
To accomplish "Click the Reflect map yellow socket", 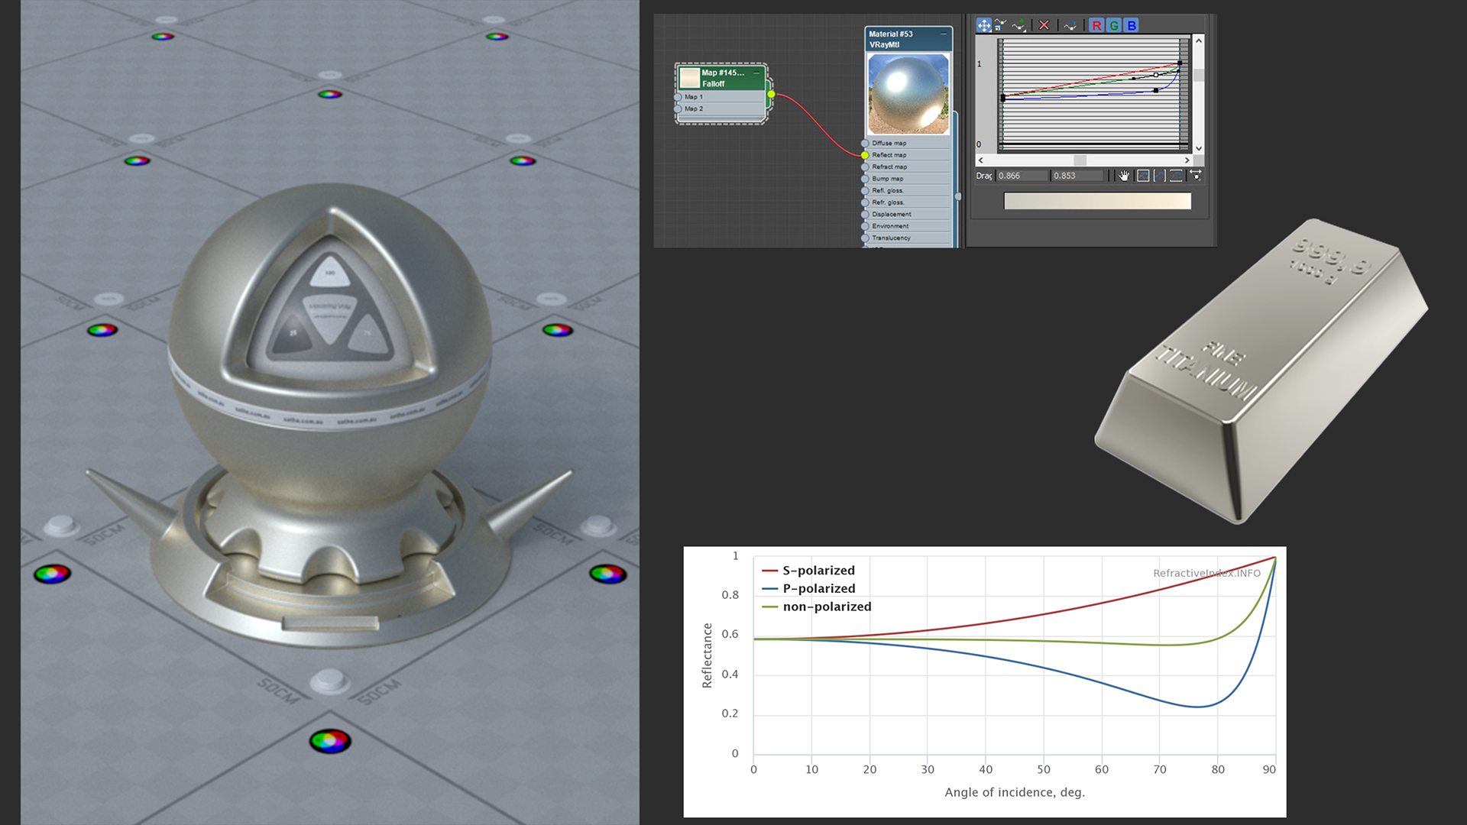I will [865, 155].
